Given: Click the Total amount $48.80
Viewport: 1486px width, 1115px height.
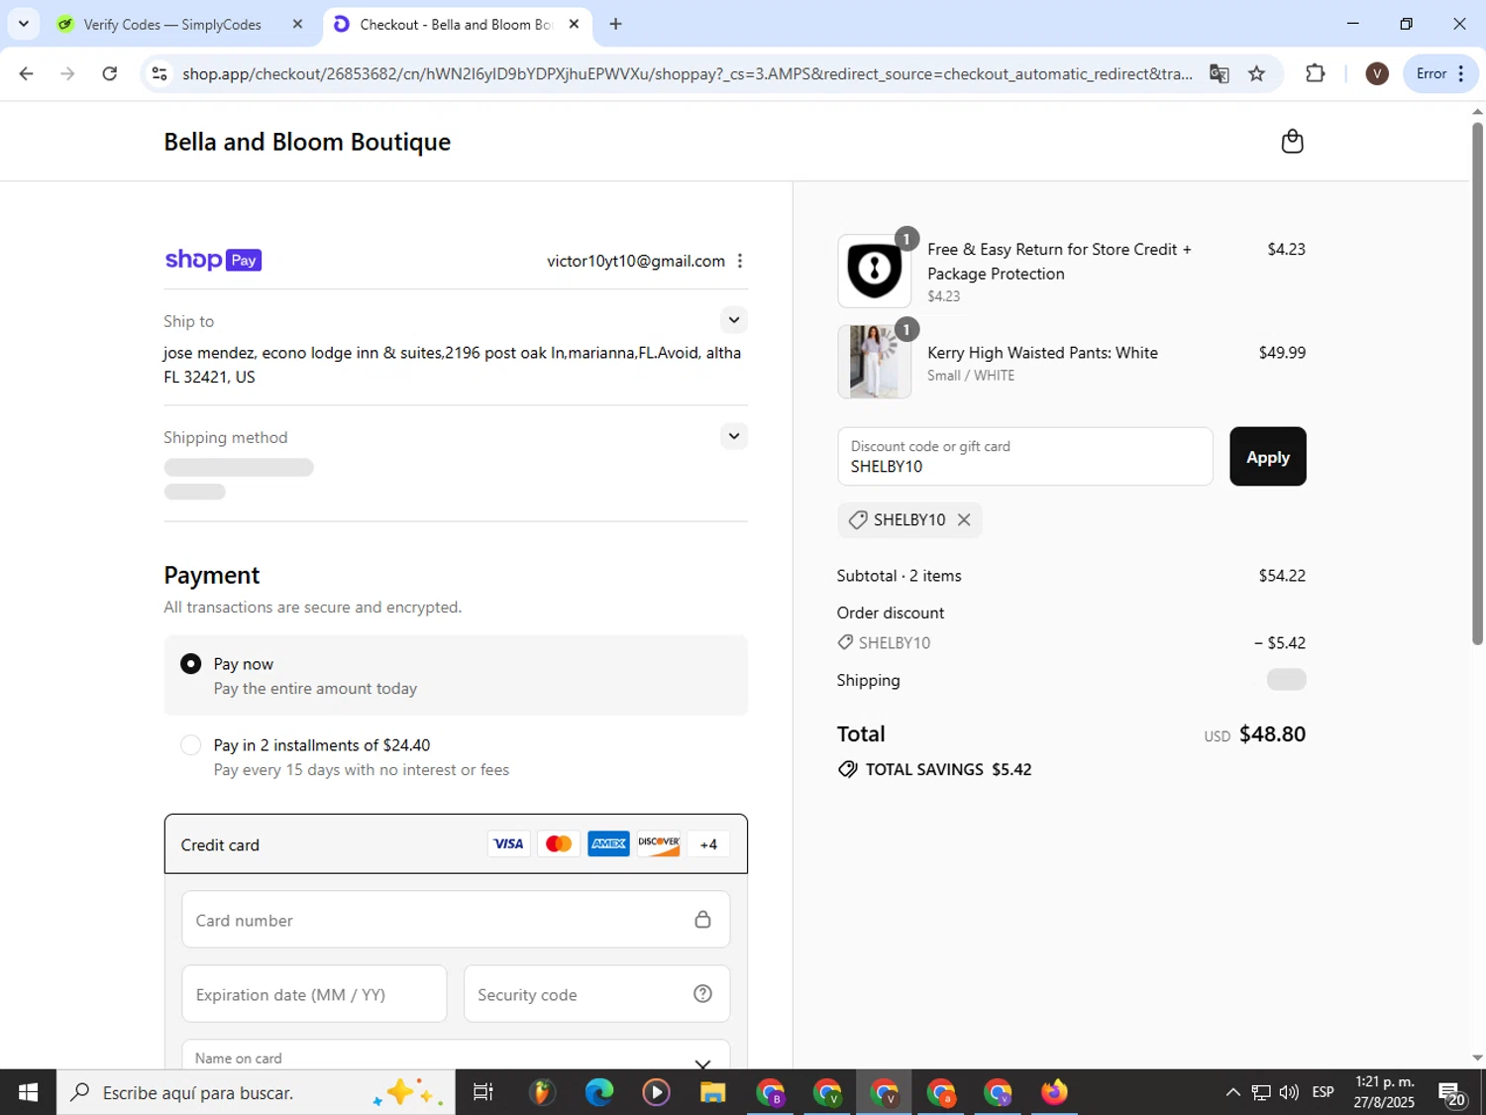Looking at the screenshot, I should pyautogui.click(x=1272, y=734).
